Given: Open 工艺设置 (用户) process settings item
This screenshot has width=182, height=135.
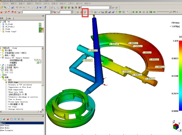Looking at the screenshot, I should point(12,67).
